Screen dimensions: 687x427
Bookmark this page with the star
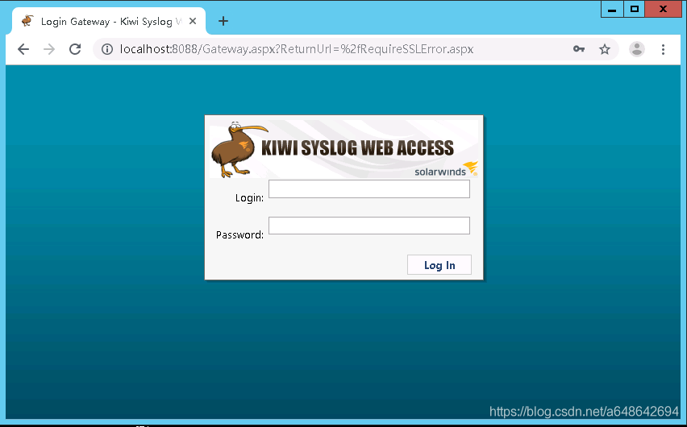pyautogui.click(x=605, y=49)
